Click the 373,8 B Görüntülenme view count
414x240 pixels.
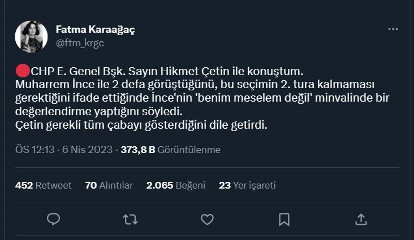170,150
